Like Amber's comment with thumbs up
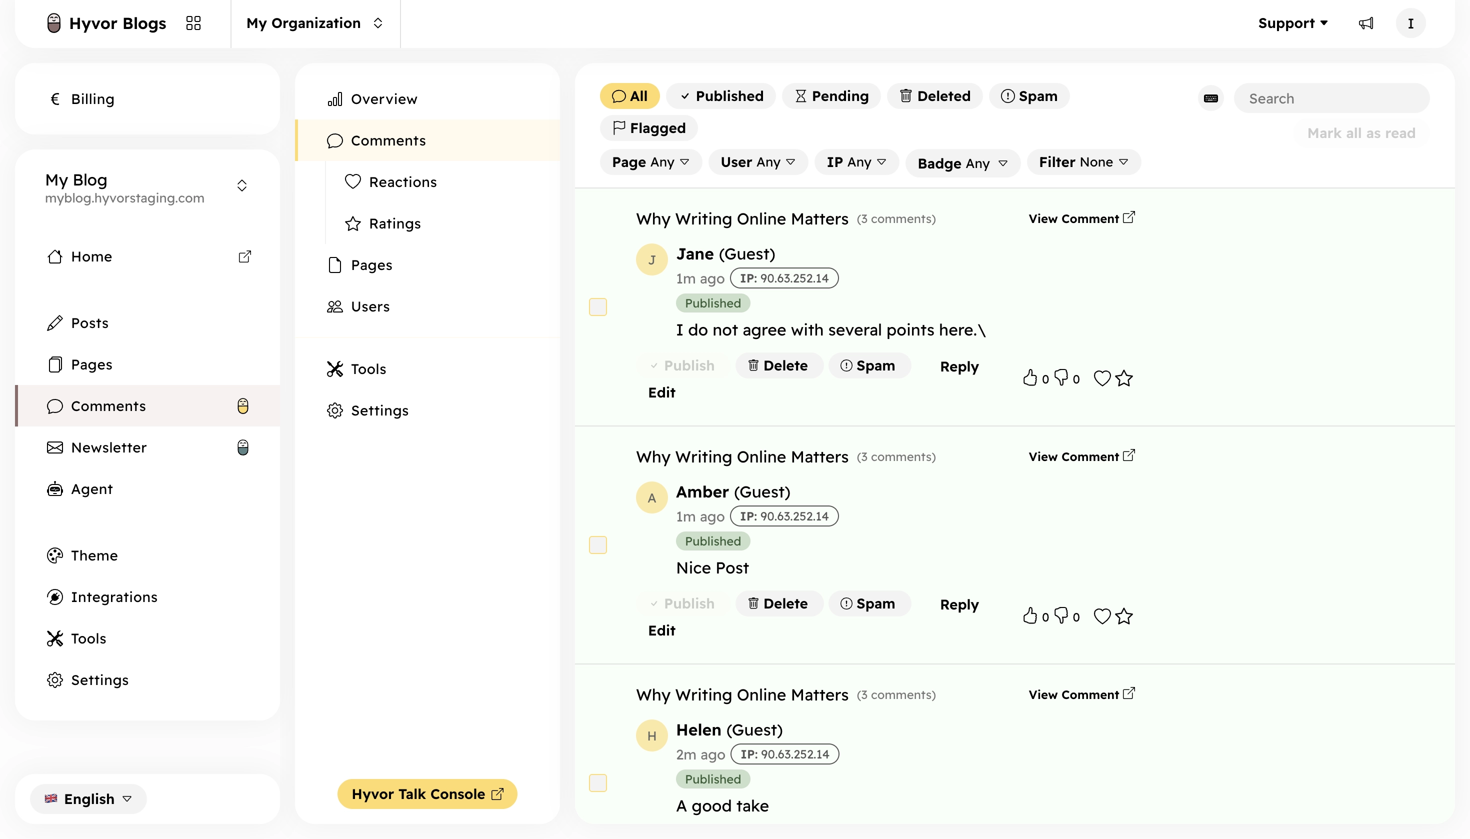The height and width of the screenshot is (839, 1470). (x=1030, y=616)
